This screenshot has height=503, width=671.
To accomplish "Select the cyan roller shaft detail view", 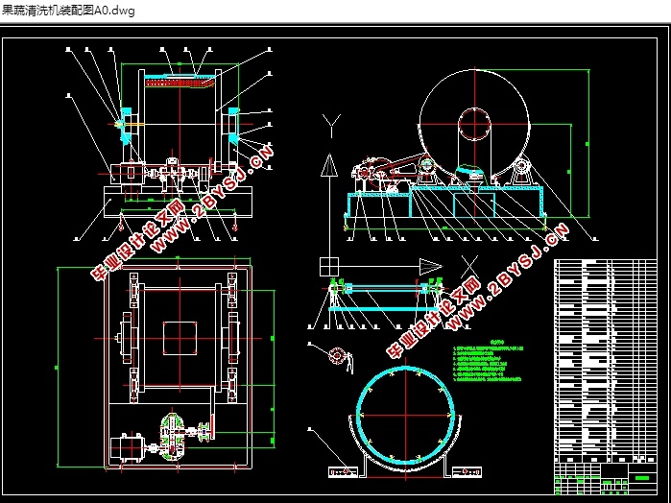I will pos(384,296).
